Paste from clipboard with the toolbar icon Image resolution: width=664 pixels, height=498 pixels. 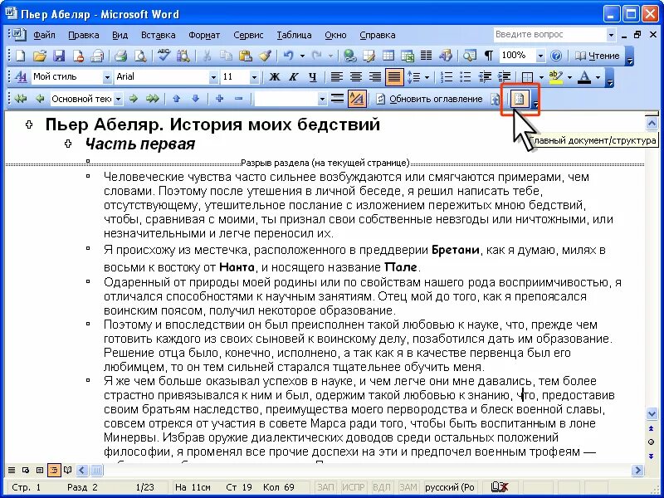pyautogui.click(x=246, y=56)
